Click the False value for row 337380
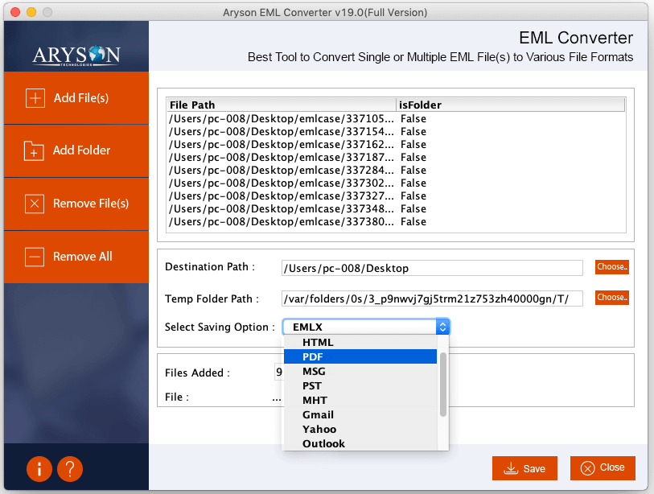654x494 pixels. pos(413,222)
